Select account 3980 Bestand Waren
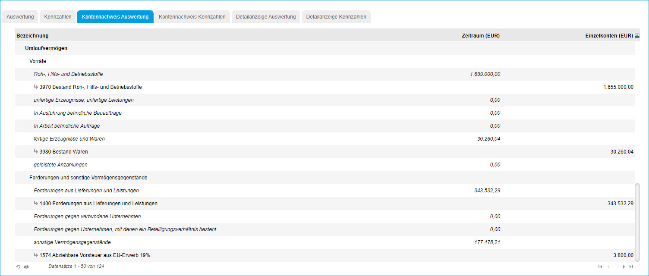 click(325, 152)
